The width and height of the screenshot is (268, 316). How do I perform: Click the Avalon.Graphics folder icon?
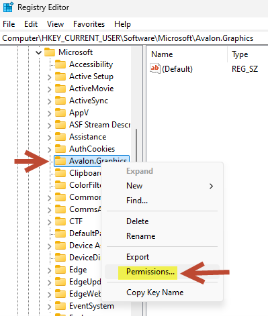(60, 161)
